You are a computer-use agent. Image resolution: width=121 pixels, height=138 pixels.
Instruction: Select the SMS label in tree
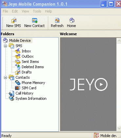point(19,46)
